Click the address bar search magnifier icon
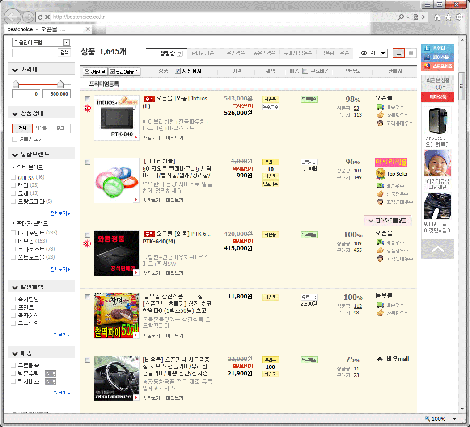 point(401,17)
